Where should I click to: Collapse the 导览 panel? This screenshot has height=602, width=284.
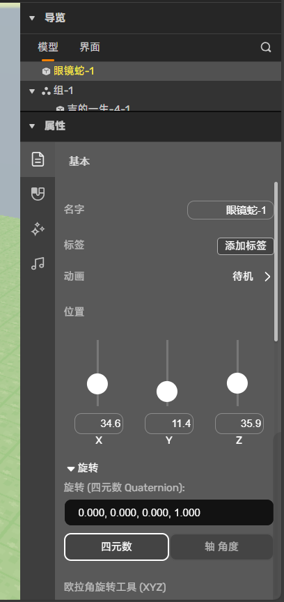click(32, 18)
